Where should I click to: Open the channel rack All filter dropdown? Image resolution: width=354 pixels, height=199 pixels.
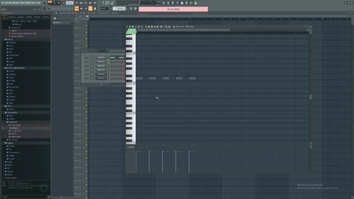tap(101, 51)
